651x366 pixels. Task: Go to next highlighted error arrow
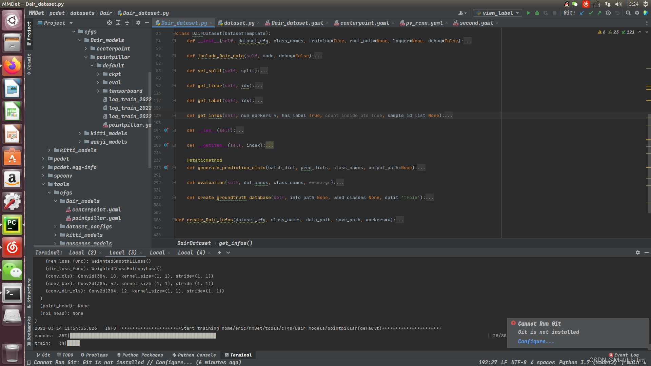pos(647,32)
